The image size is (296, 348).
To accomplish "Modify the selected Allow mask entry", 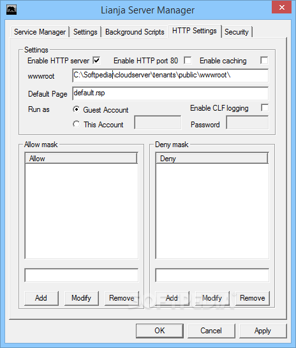I will click(81, 298).
